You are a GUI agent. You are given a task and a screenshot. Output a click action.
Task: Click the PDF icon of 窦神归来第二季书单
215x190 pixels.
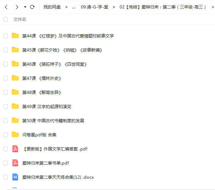coord(15,163)
